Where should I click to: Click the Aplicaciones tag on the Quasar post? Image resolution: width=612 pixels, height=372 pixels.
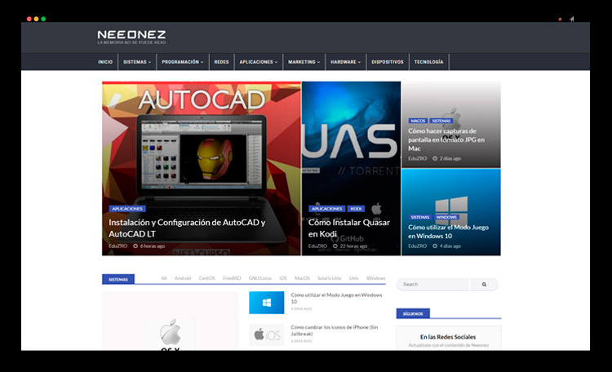[x=326, y=209]
